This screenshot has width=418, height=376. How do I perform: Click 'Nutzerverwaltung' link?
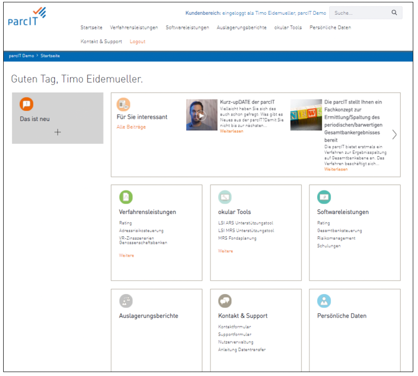pyautogui.click(x=236, y=342)
